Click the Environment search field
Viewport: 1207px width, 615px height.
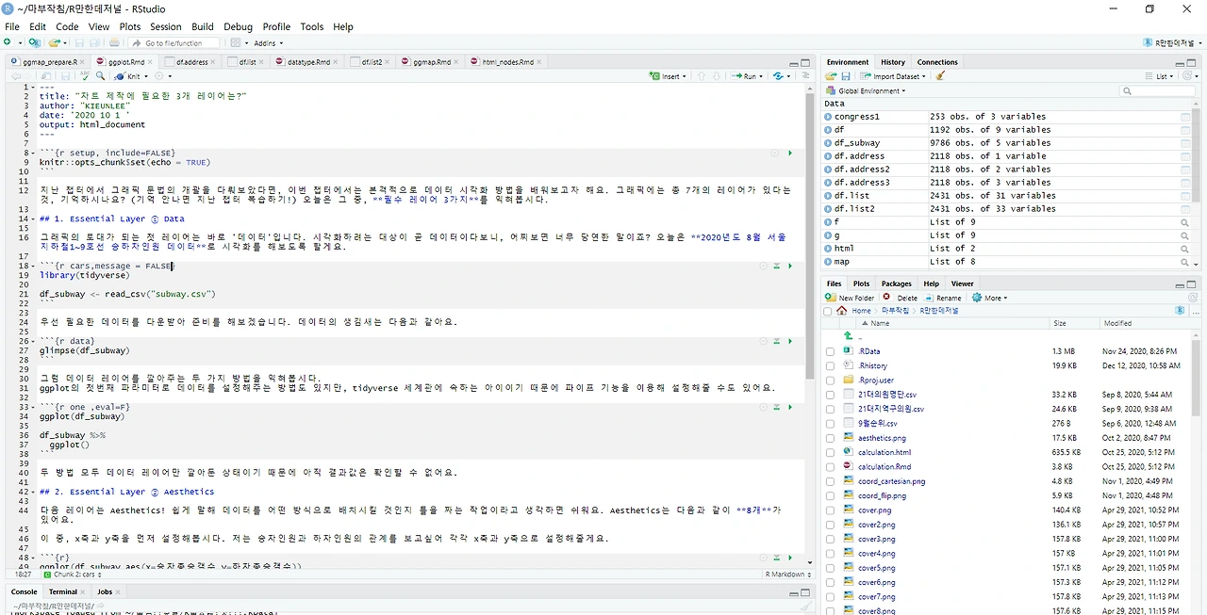click(x=1156, y=90)
